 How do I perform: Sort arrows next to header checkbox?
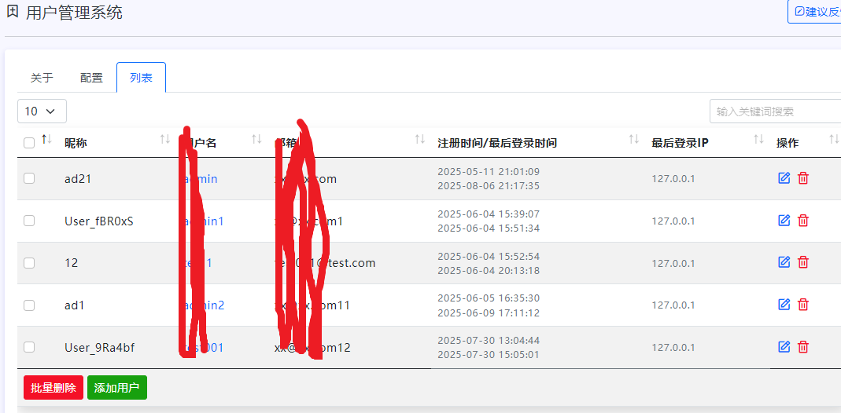47,139
